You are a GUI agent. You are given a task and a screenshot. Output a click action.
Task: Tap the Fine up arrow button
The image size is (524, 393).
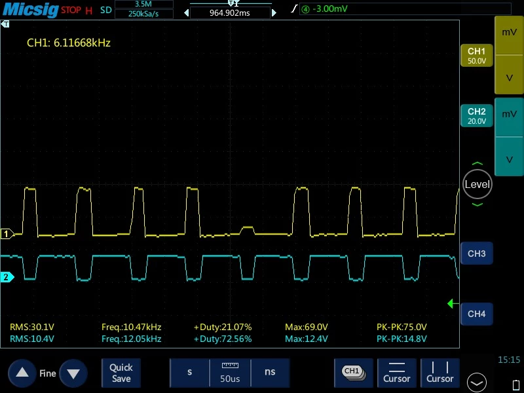pyautogui.click(x=22, y=373)
